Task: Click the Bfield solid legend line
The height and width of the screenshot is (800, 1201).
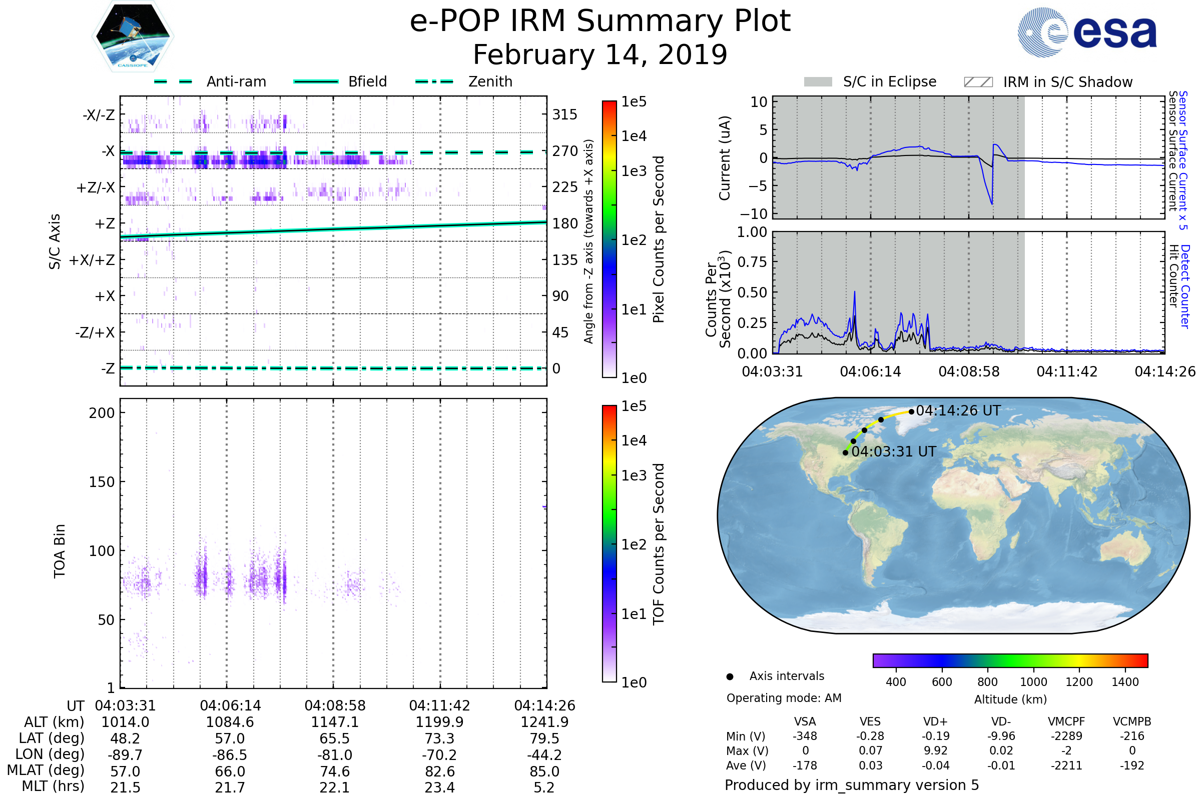Action: 316,81
